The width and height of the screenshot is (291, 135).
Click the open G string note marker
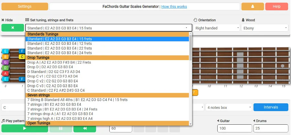[x=5, y=62]
